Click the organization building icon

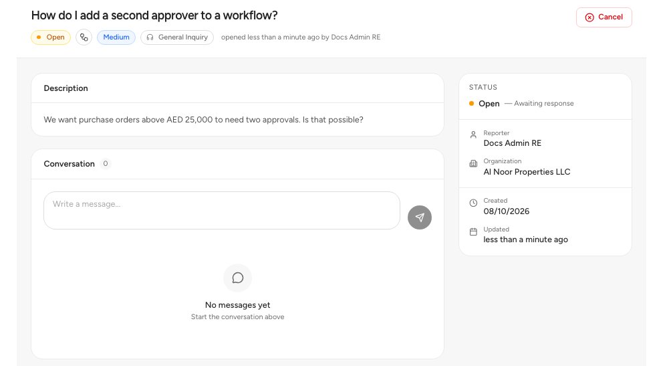[x=473, y=164]
